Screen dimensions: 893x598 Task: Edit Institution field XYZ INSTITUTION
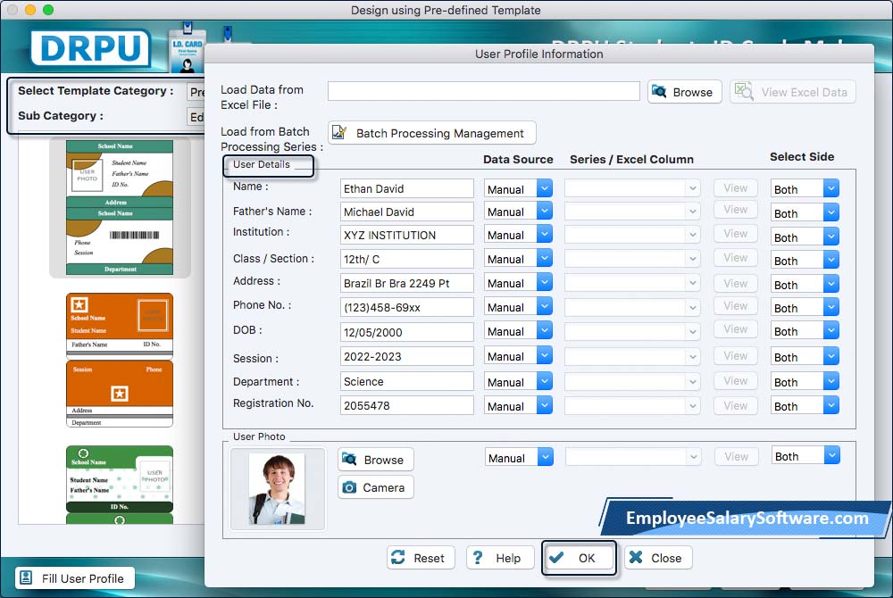coord(406,235)
